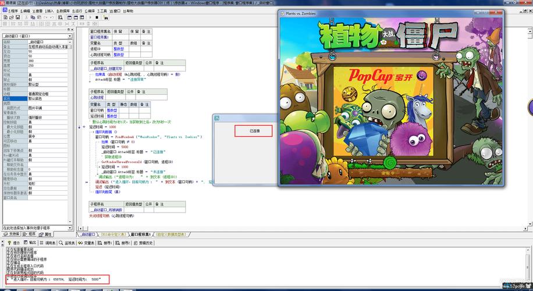Click the 心跳线程句柄 variable row
533x291 pixels.
pyautogui.click(x=120, y=54)
